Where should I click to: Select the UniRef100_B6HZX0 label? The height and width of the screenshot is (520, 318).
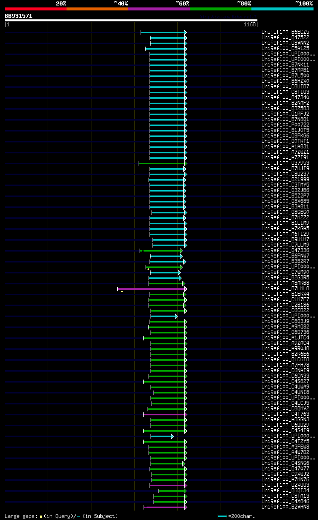point(285,81)
